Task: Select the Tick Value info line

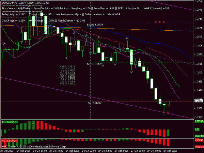Action: (x=85, y=8)
